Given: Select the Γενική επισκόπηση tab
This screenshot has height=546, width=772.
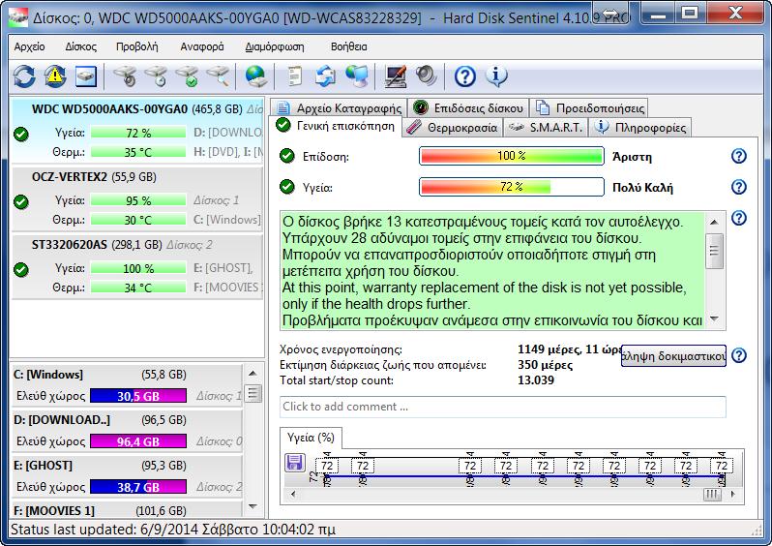Looking at the screenshot, I should 336,126.
